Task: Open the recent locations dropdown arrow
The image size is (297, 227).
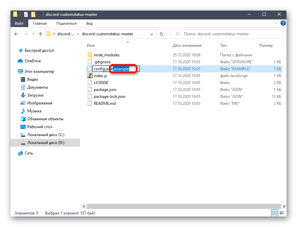Action: point(33,34)
